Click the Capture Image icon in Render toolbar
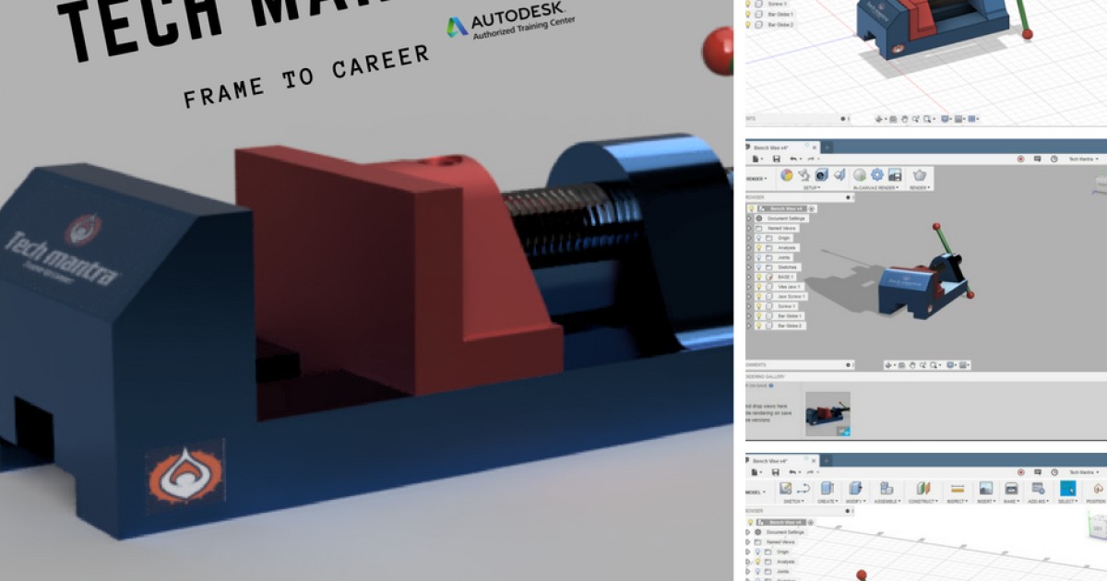 point(894,175)
